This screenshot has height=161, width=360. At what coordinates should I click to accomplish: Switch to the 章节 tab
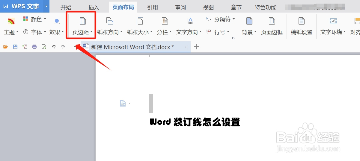coord(236,7)
